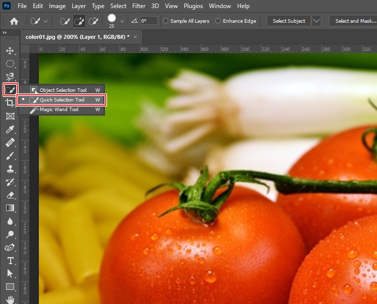Open the View menu
Viewport: 377px width, 304px height.
pos(171,6)
